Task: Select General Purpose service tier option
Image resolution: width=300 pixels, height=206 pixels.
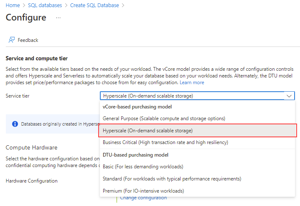Action: tap(164, 118)
